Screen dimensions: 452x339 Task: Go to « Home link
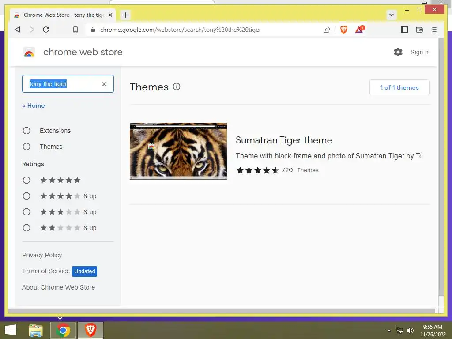34,105
